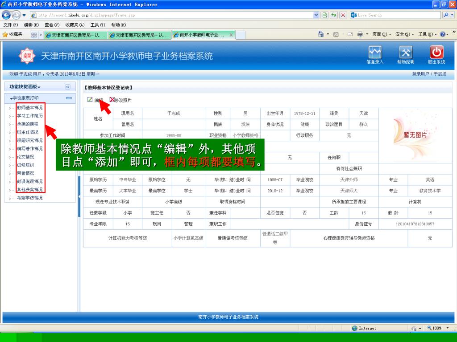
Task: Open 教师基本情况 in the sidebar tree
Action: [30, 108]
